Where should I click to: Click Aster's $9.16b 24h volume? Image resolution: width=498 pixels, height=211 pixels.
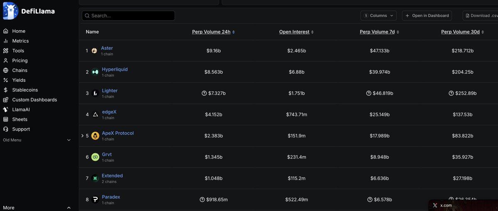(x=214, y=51)
